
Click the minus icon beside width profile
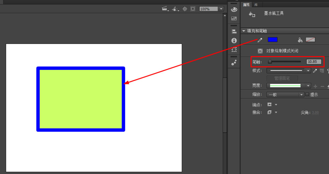(322, 86)
